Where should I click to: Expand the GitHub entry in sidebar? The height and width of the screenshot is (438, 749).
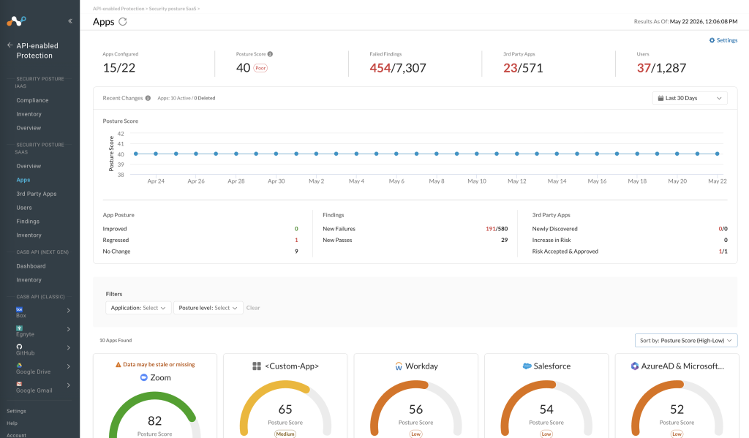68,348
